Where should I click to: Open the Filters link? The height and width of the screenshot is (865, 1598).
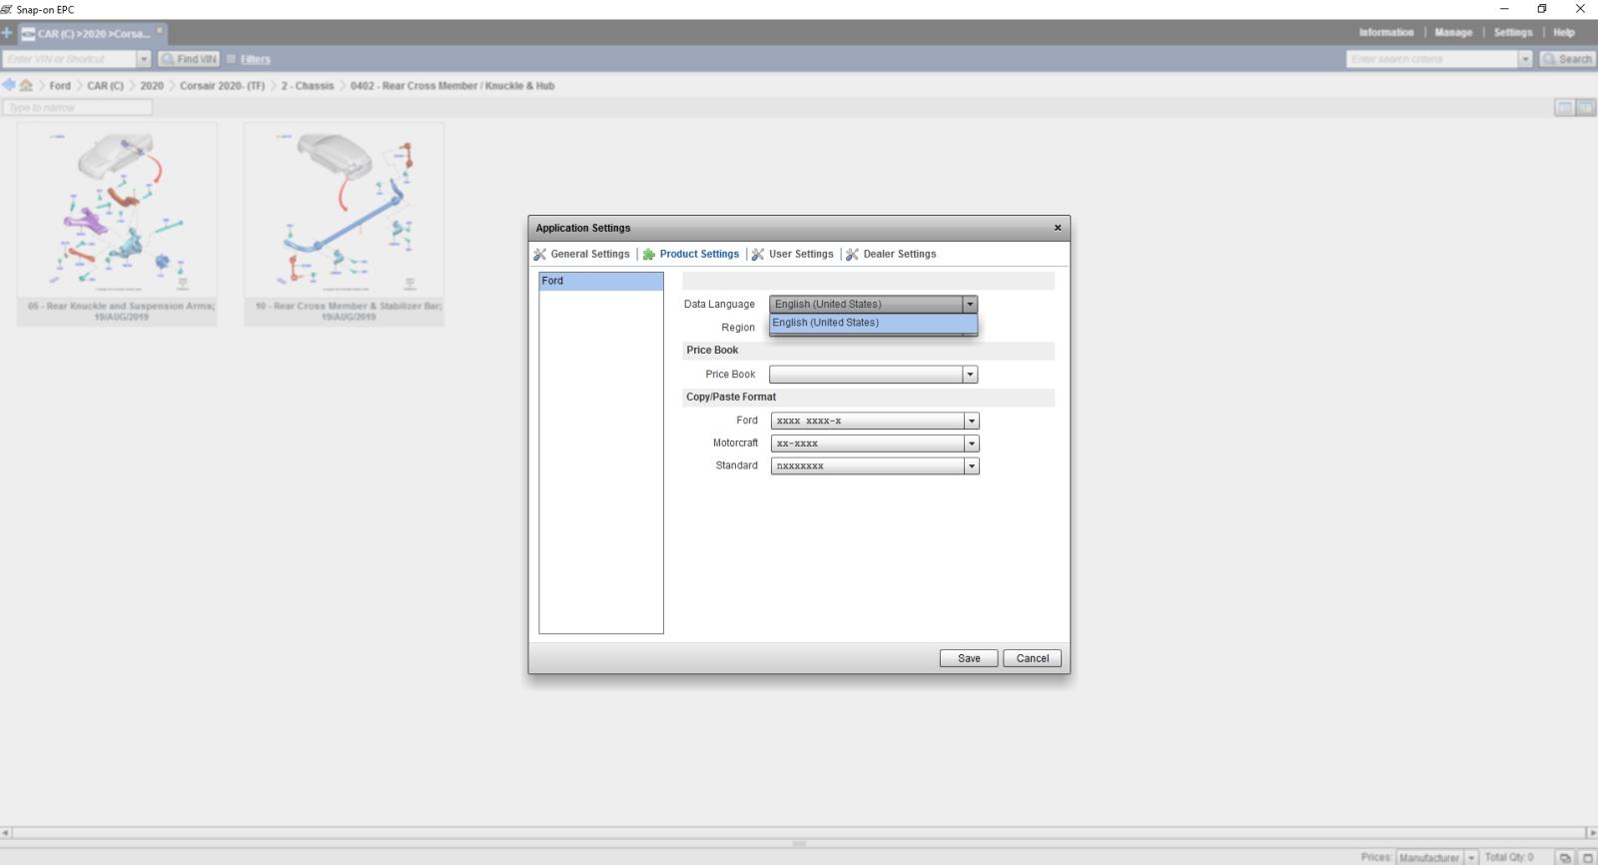[255, 59]
